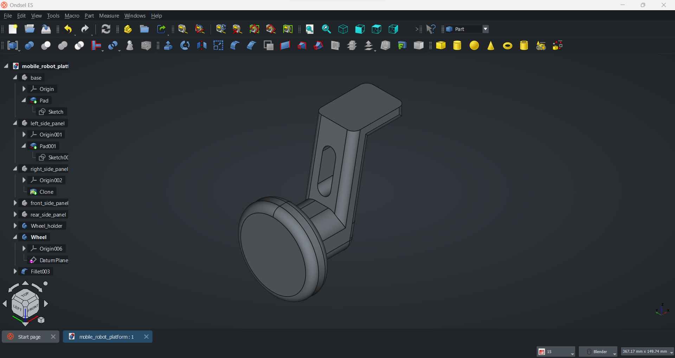Click the yellow Cylinder primitive icon
675x358 pixels.
(457, 46)
